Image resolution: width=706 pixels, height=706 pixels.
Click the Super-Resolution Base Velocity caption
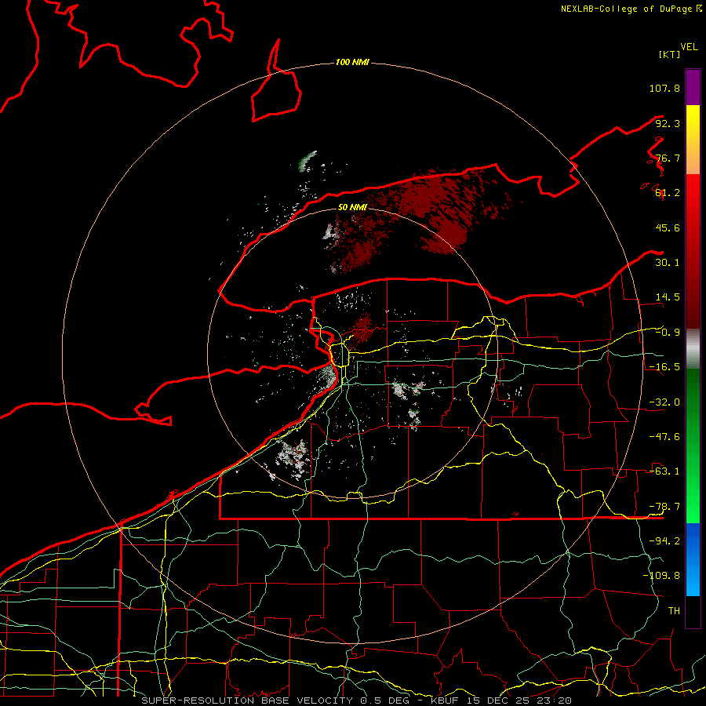tap(356, 701)
